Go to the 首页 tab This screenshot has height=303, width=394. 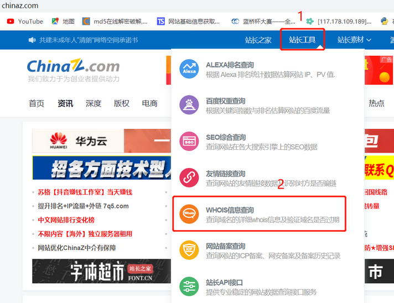point(37,103)
